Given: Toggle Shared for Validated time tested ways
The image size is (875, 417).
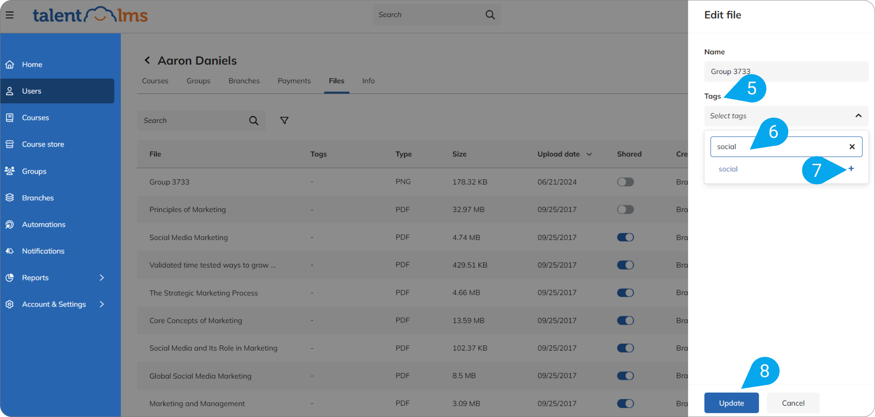Looking at the screenshot, I should pyautogui.click(x=625, y=265).
